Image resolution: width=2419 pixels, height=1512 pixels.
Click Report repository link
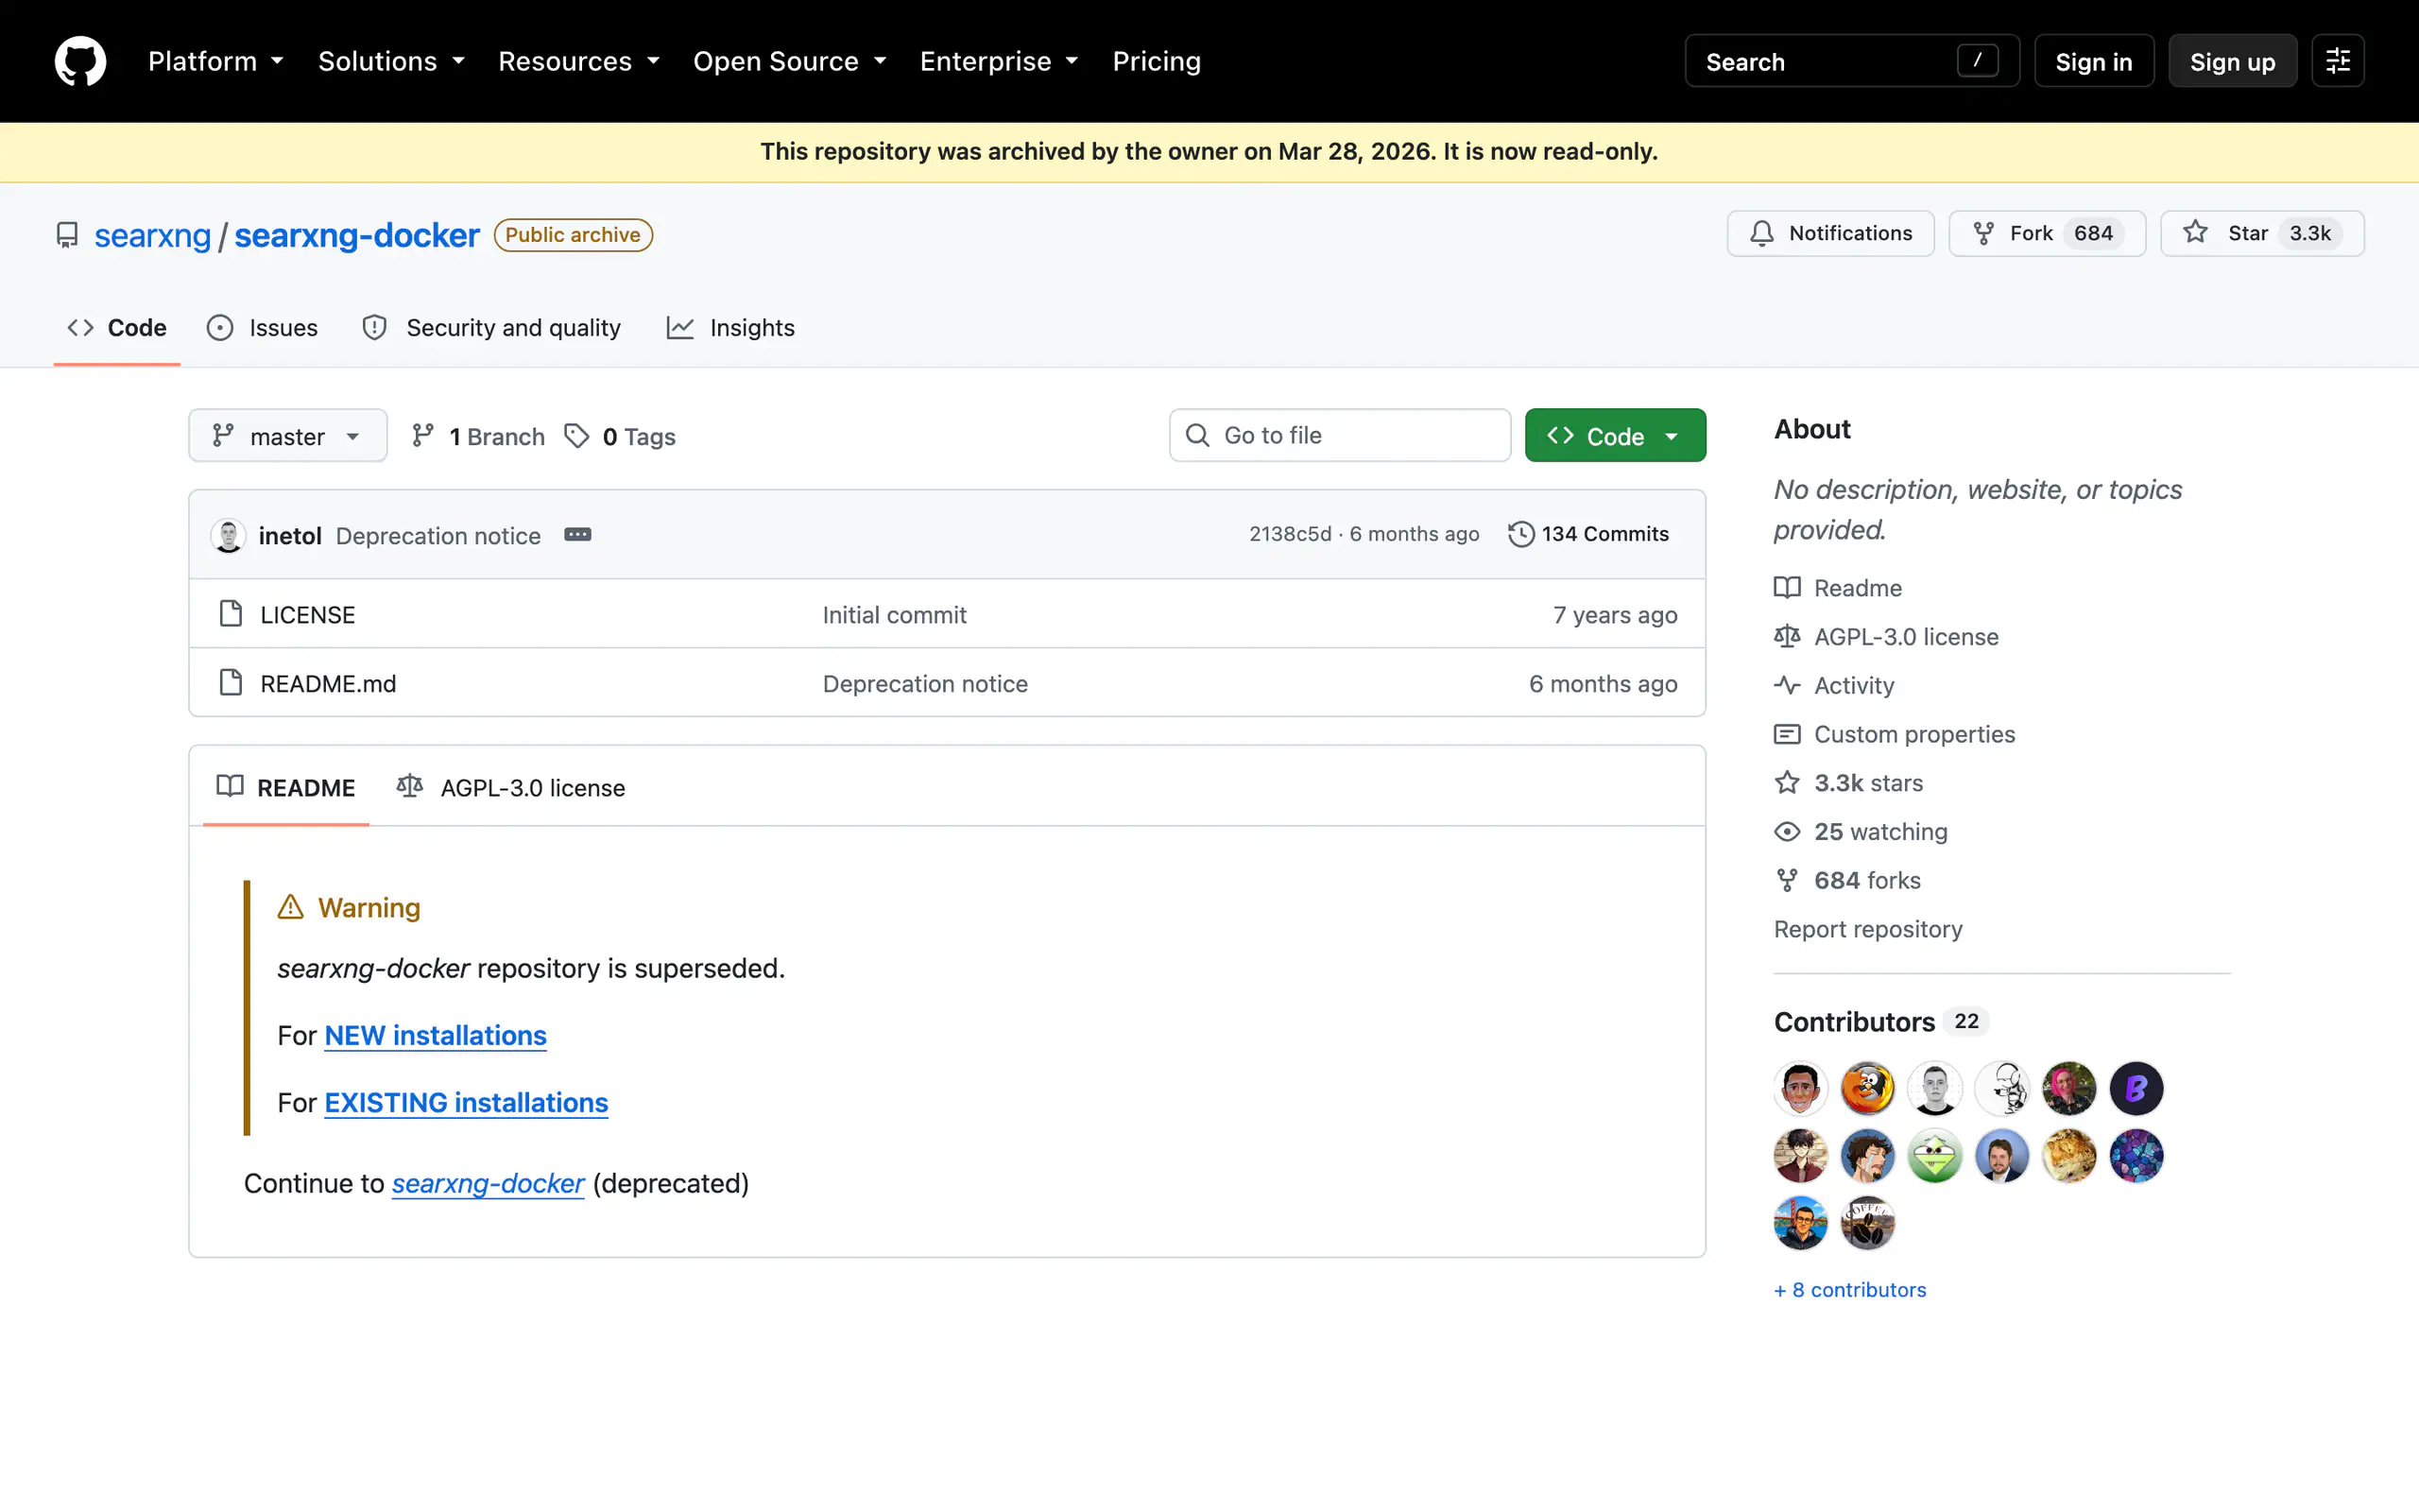tap(1867, 929)
